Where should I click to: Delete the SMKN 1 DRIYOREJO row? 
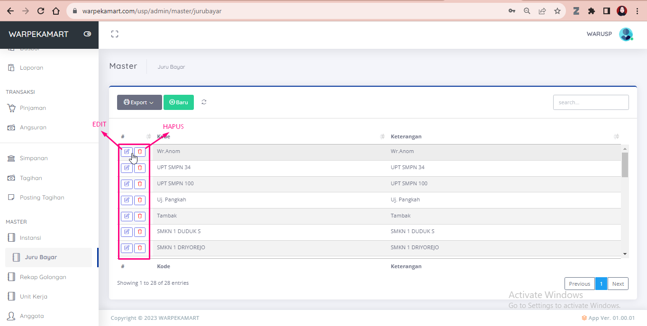coord(140,248)
